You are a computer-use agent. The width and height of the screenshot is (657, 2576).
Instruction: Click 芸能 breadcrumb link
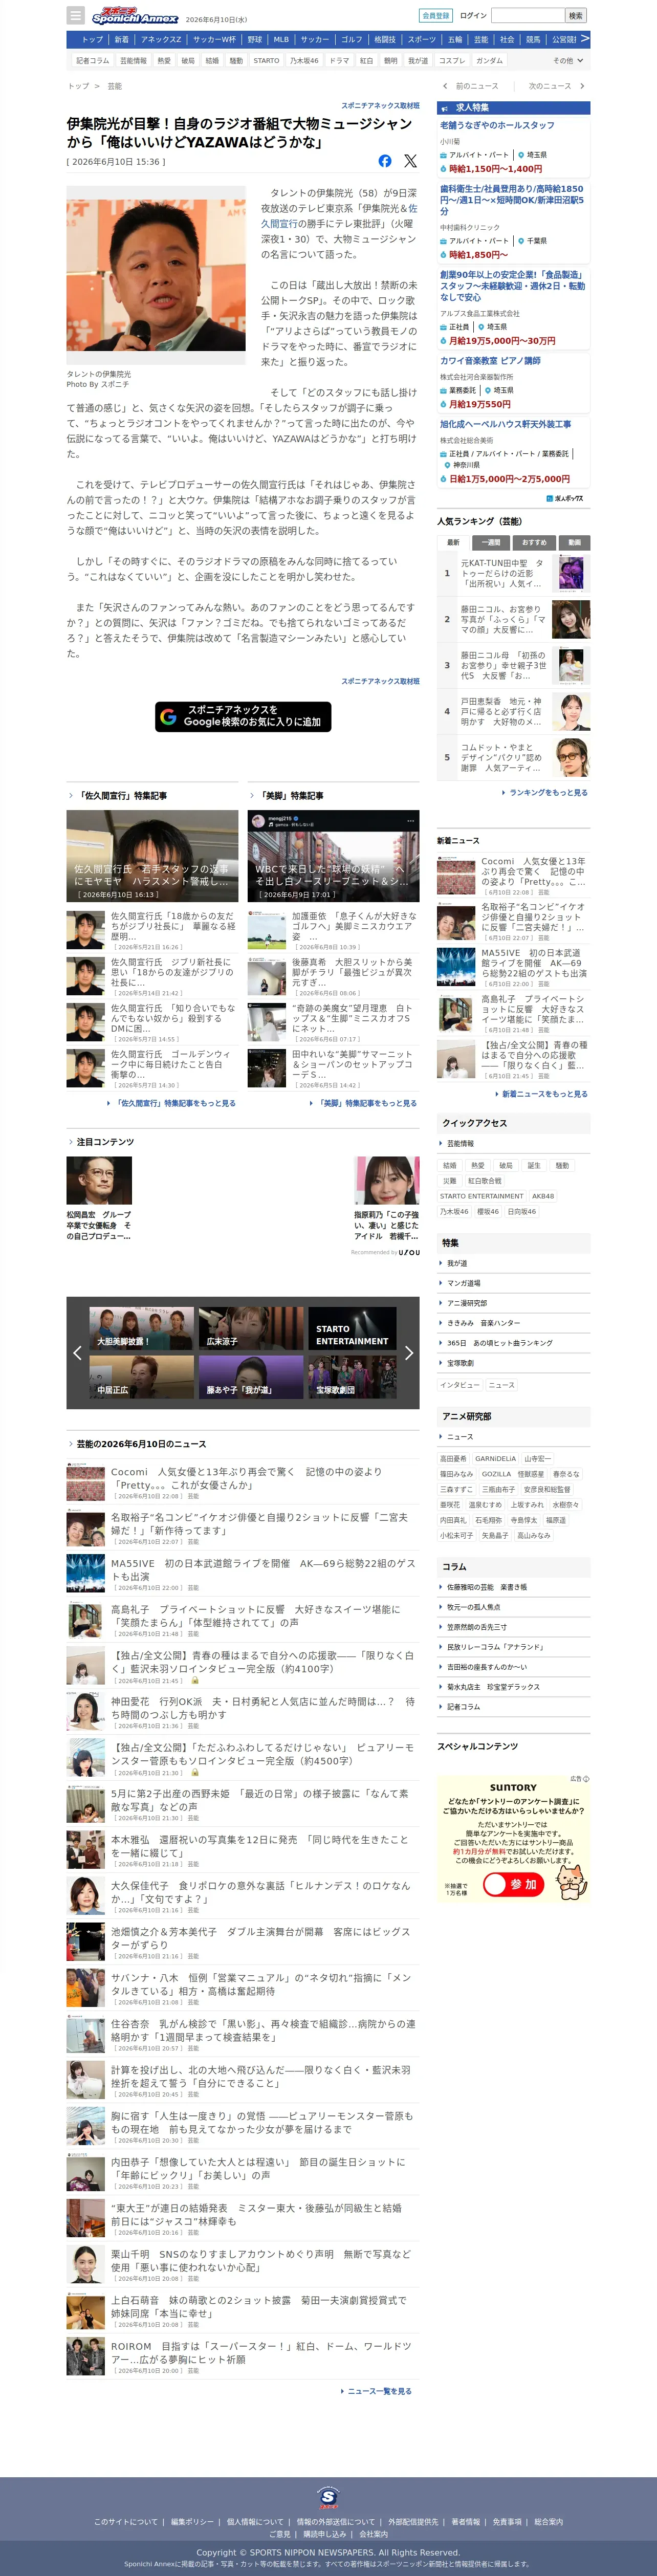click(x=115, y=86)
